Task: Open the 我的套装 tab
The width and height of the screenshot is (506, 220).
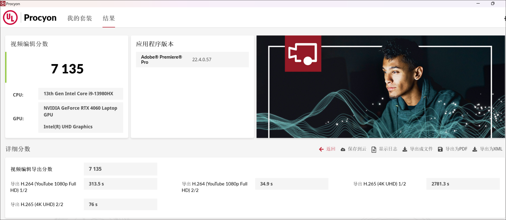Action: click(x=79, y=18)
